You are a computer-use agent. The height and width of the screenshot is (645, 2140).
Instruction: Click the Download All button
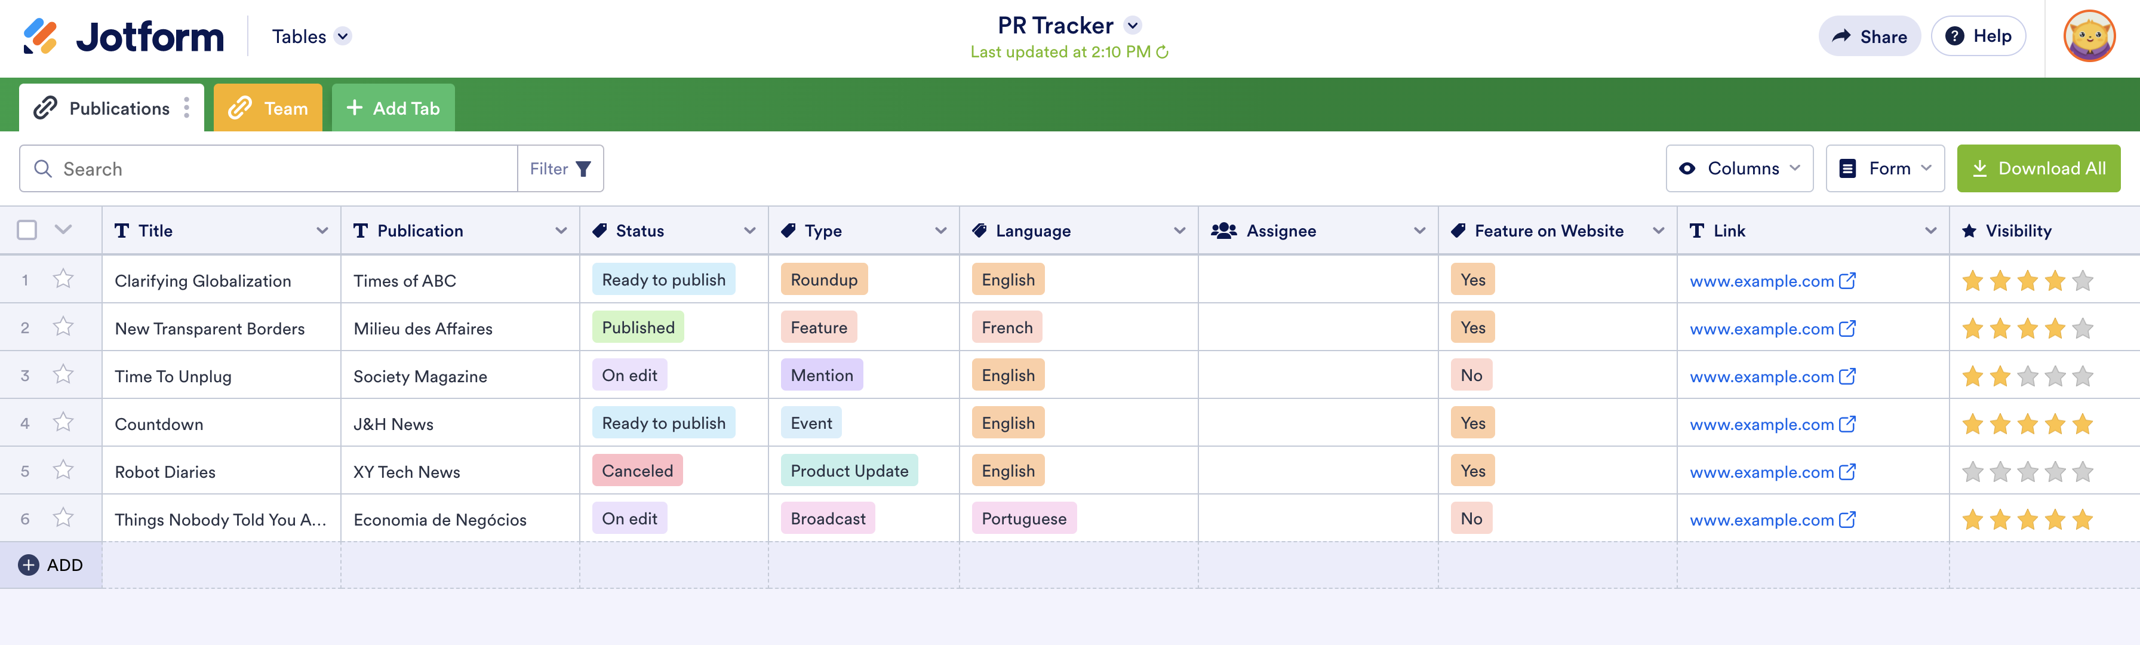pyautogui.click(x=2038, y=169)
